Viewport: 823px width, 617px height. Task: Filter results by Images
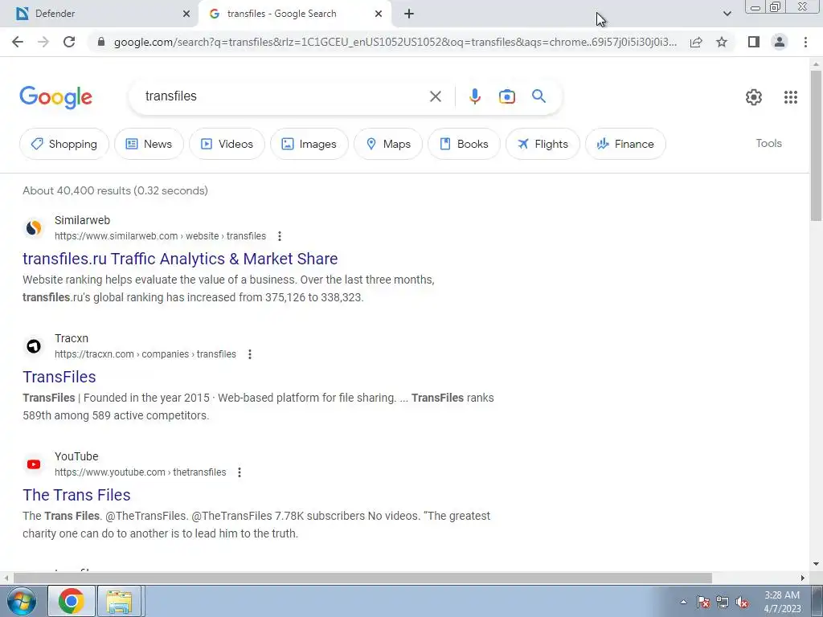(309, 144)
